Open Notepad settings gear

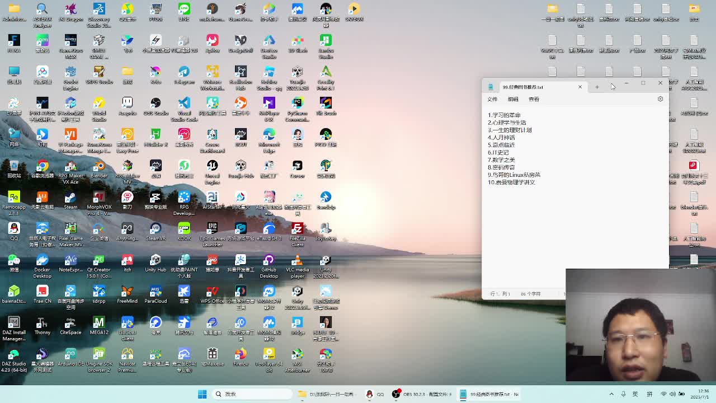tap(660, 99)
